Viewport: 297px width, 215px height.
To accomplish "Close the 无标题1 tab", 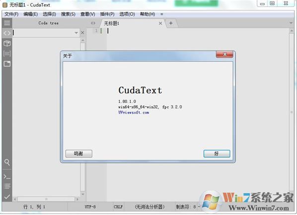I will point(160,23).
